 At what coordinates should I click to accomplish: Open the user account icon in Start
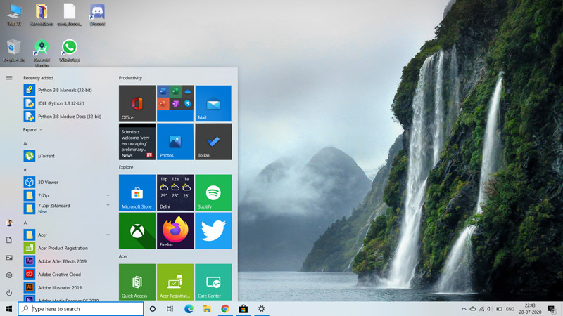click(9, 223)
